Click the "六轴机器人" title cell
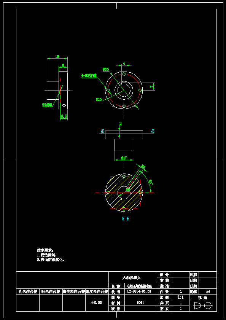Image resolution: width=226 pixels, height=320 pixels. pyautogui.click(x=133, y=277)
